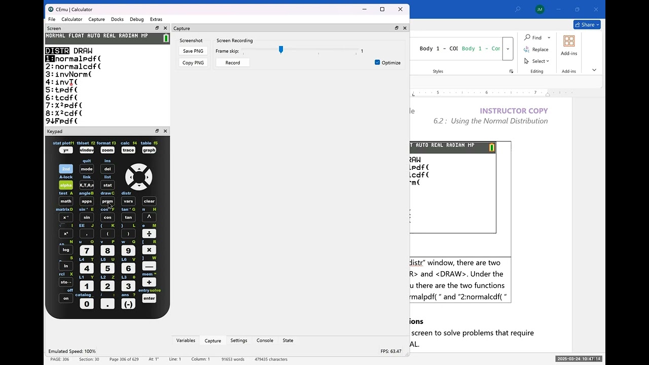This screenshot has height=365, width=649.
Task: Click the sin key on keypad
Action: [87, 217]
